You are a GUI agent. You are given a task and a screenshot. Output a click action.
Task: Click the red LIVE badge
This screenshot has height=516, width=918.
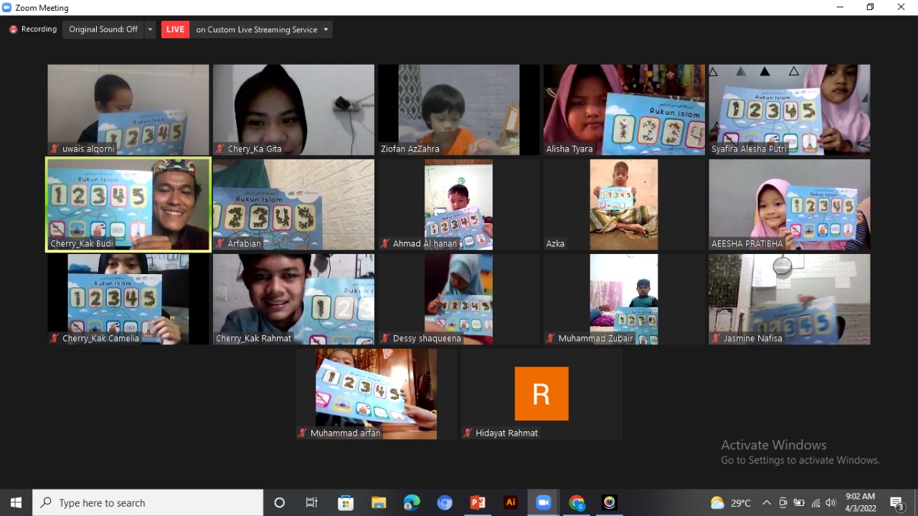[175, 29]
